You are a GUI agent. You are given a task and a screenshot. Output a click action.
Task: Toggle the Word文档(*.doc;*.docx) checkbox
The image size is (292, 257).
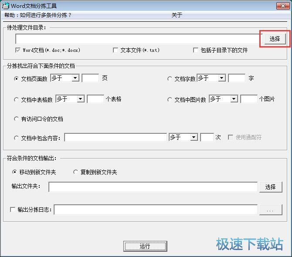tap(18, 50)
